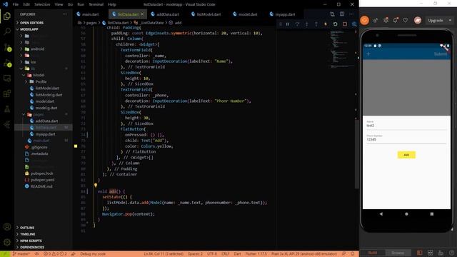The height and width of the screenshot is (257, 457).
Task: Open README.md in the explorer
Action: tap(43, 186)
